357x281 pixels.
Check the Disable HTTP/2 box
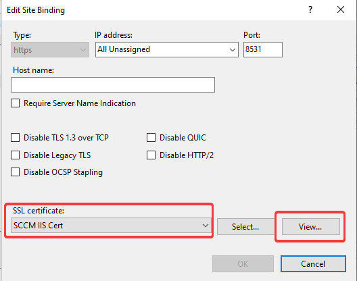(x=151, y=155)
